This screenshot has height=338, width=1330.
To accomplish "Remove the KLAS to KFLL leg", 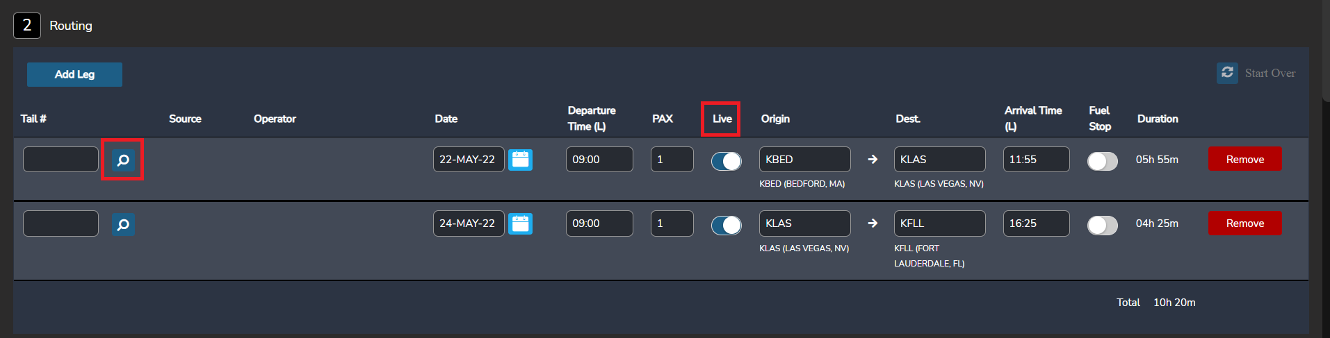I will 1244,223.
